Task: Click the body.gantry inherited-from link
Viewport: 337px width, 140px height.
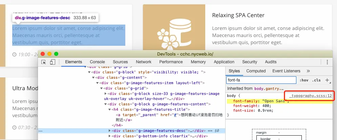Action: click(x=269, y=89)
